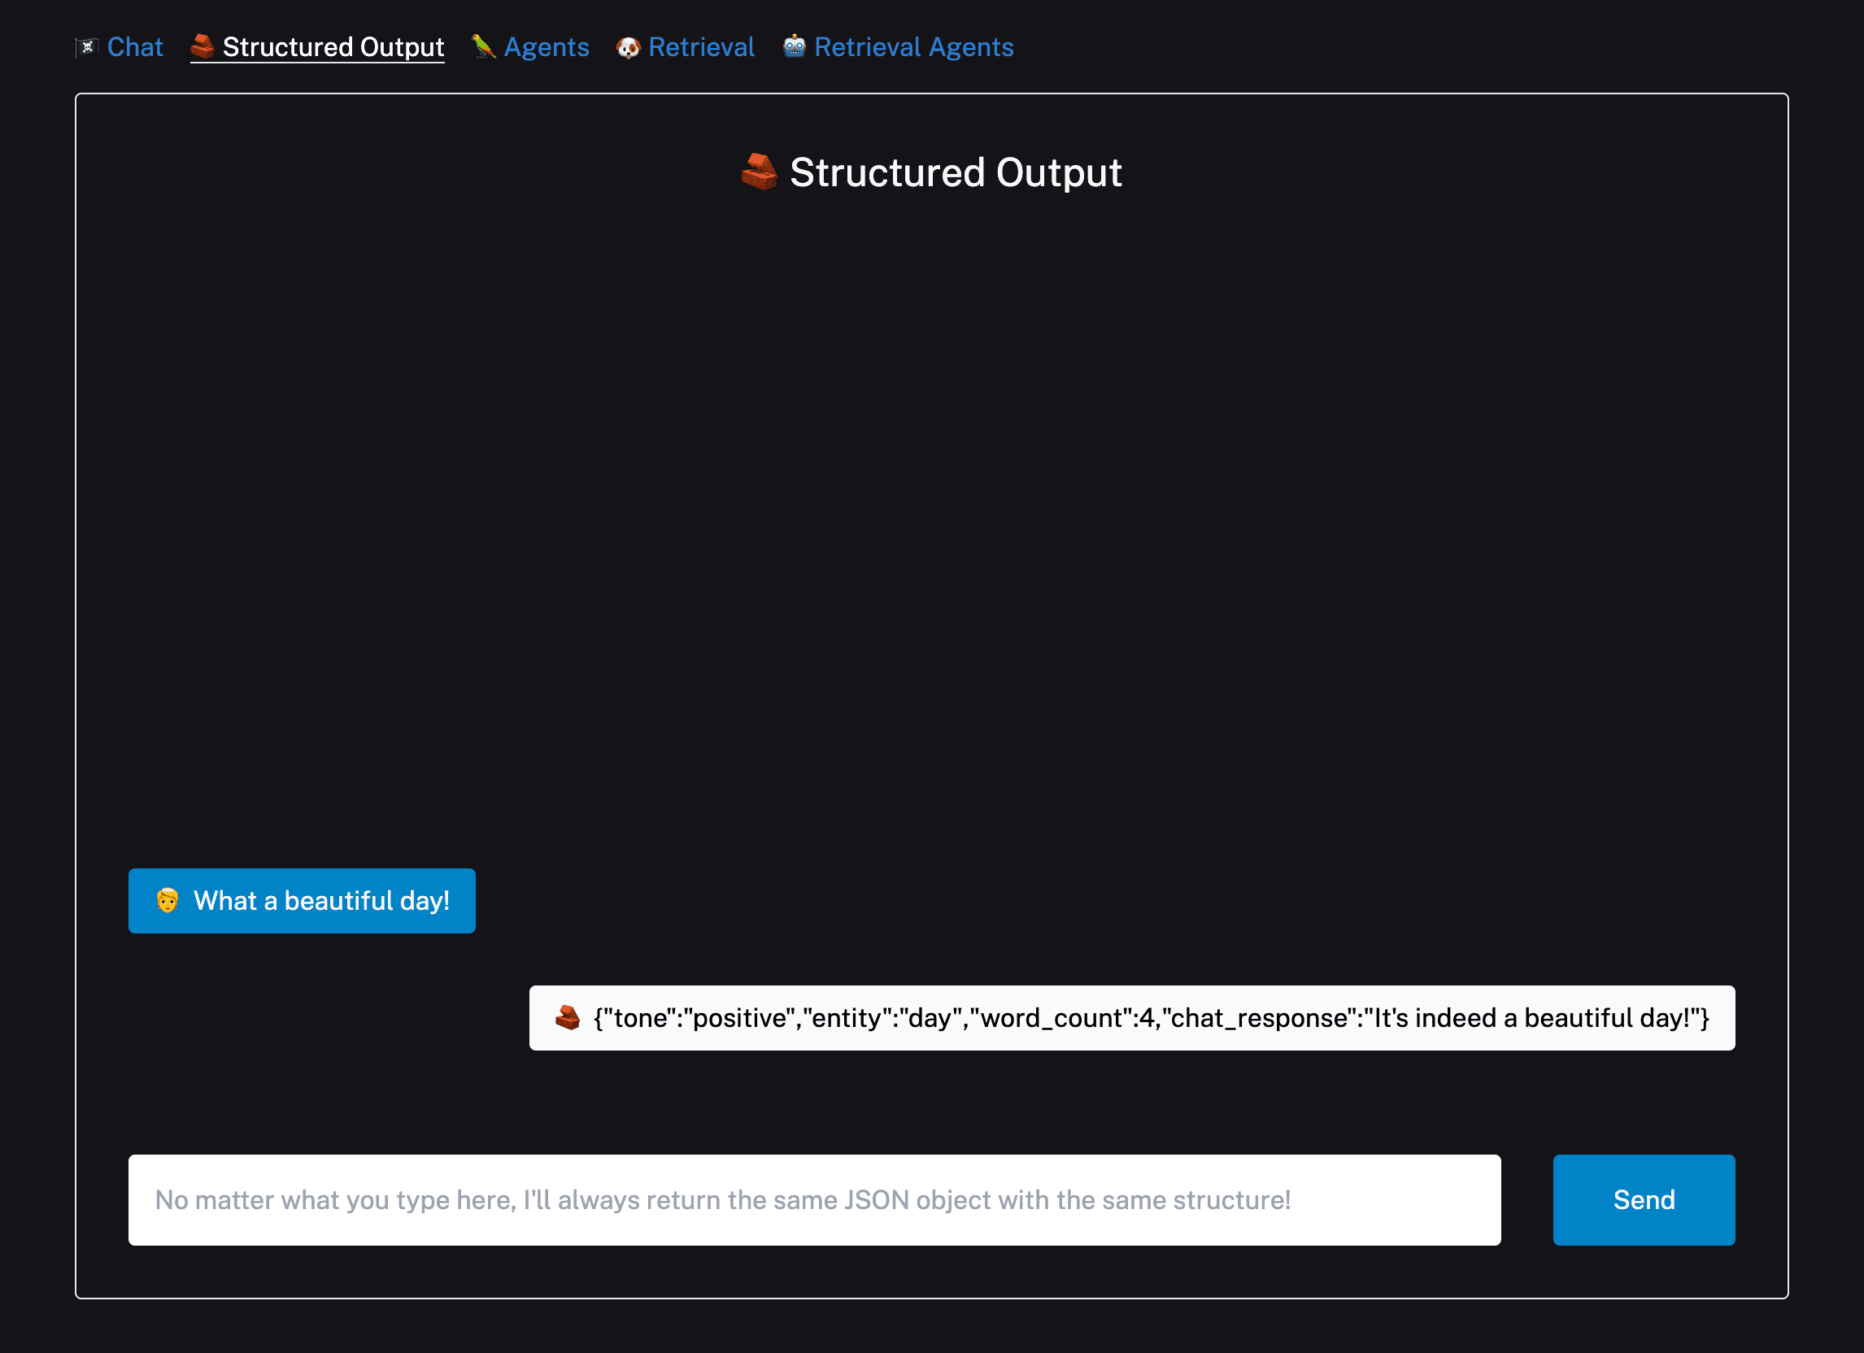Click the robot icon beside Retrieval Agents
The width and height of the screenshot is (1864, 1353).
coord(794,47)
